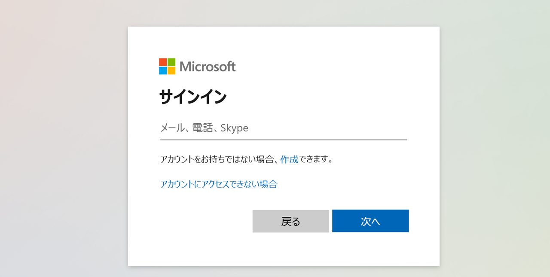Select the red square in the Microsoft logo
Image resolution: width=550 pixels, height=277 pixels.
point(163,62)
